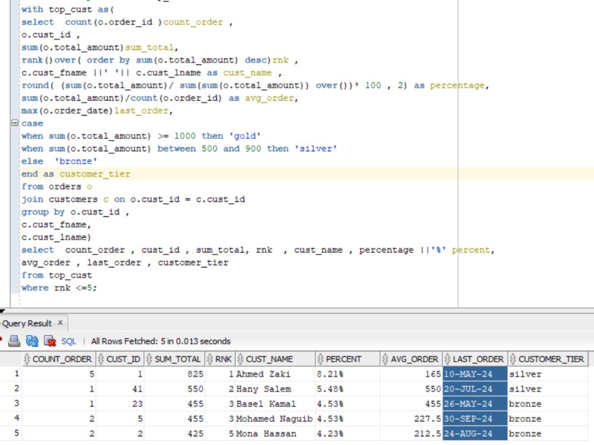Click the 'where rnk <=5;' line
594x445 pixels.
pyautogui.click(x=59, y=288)
